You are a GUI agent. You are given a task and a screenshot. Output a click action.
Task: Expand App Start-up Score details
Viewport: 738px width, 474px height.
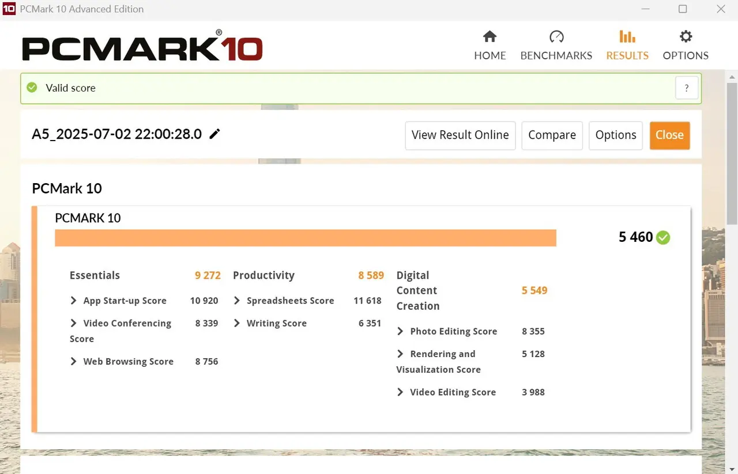(74, 301)
